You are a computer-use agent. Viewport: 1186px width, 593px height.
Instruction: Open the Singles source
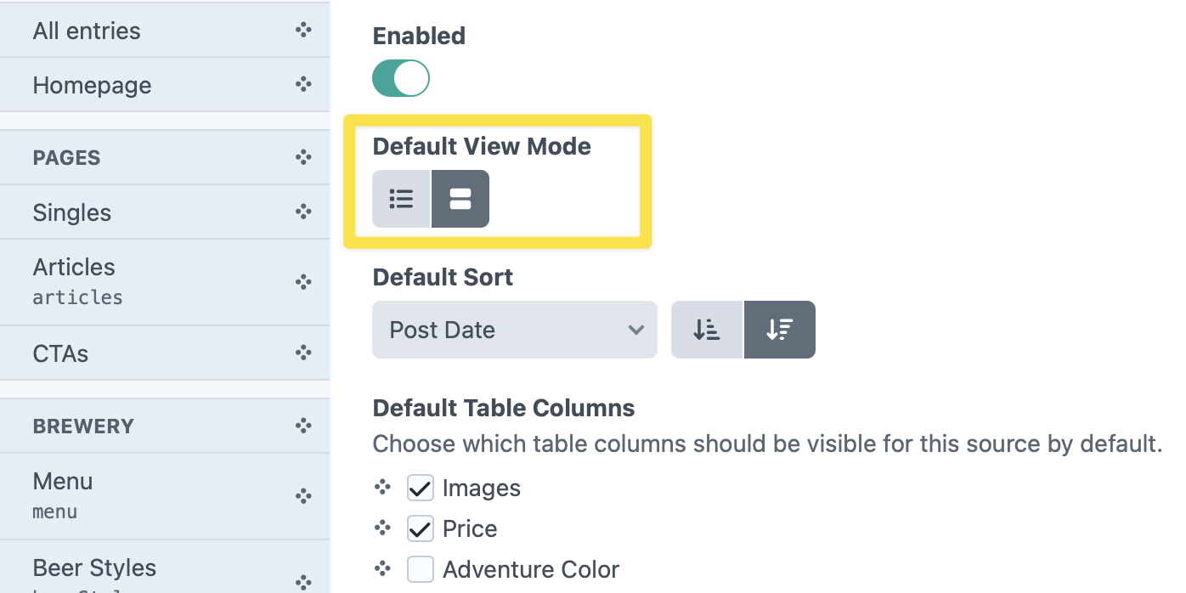coord(165,212)
